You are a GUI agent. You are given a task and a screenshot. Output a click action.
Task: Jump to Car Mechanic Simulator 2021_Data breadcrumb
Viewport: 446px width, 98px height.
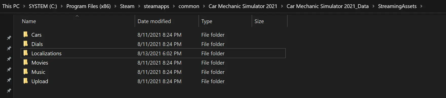(327, 6)
